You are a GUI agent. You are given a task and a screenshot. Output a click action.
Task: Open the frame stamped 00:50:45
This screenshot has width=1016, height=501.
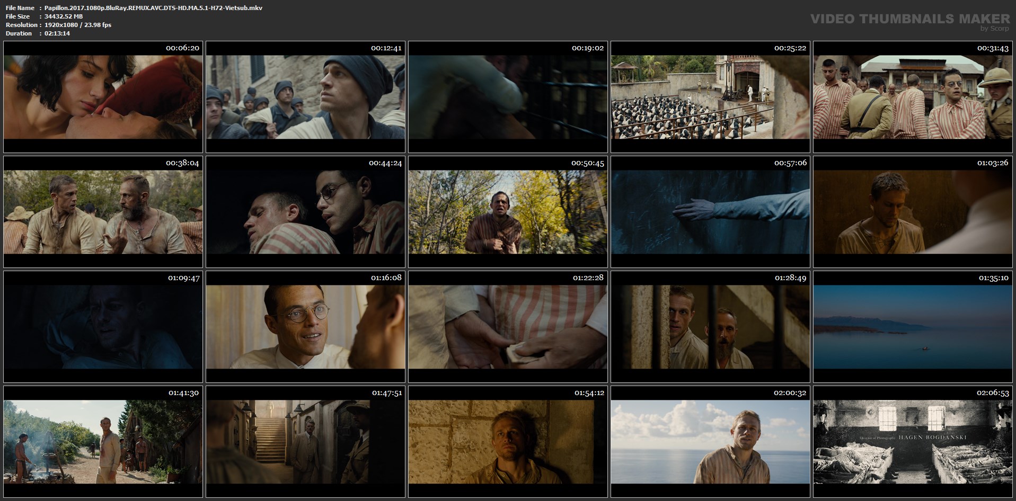508,212
